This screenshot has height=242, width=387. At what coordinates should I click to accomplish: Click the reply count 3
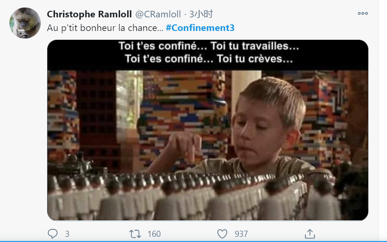coord(67,234)
